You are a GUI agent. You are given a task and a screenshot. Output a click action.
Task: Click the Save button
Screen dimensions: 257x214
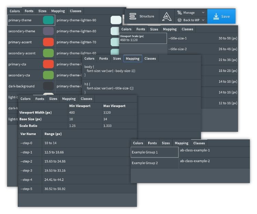[x=221, y=16]
